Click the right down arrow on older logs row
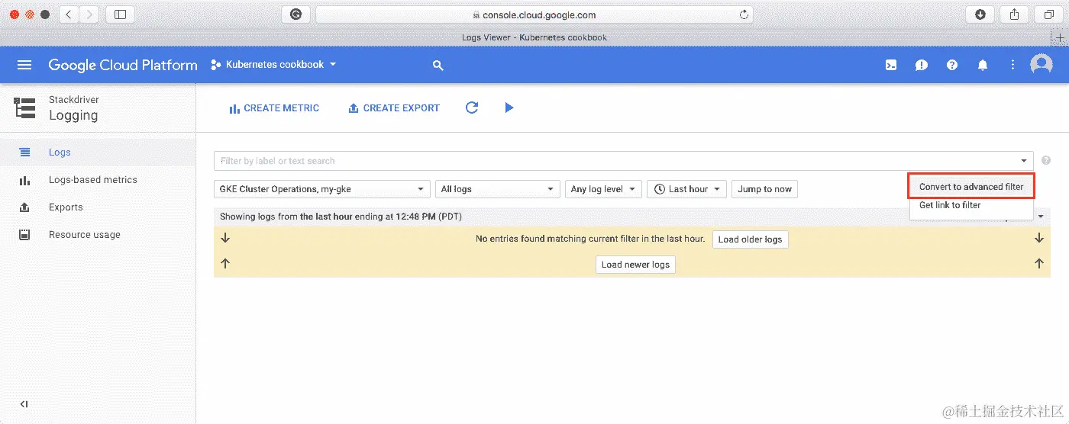The height and width of the screenshot is (424, 1069). coord(1039,238)
